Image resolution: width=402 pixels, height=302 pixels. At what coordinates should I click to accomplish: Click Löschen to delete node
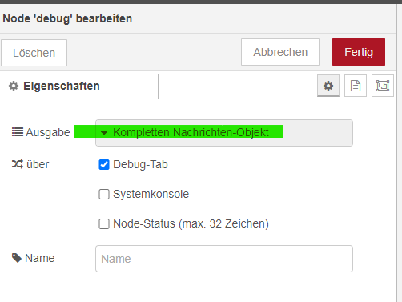tap(34, 53)
